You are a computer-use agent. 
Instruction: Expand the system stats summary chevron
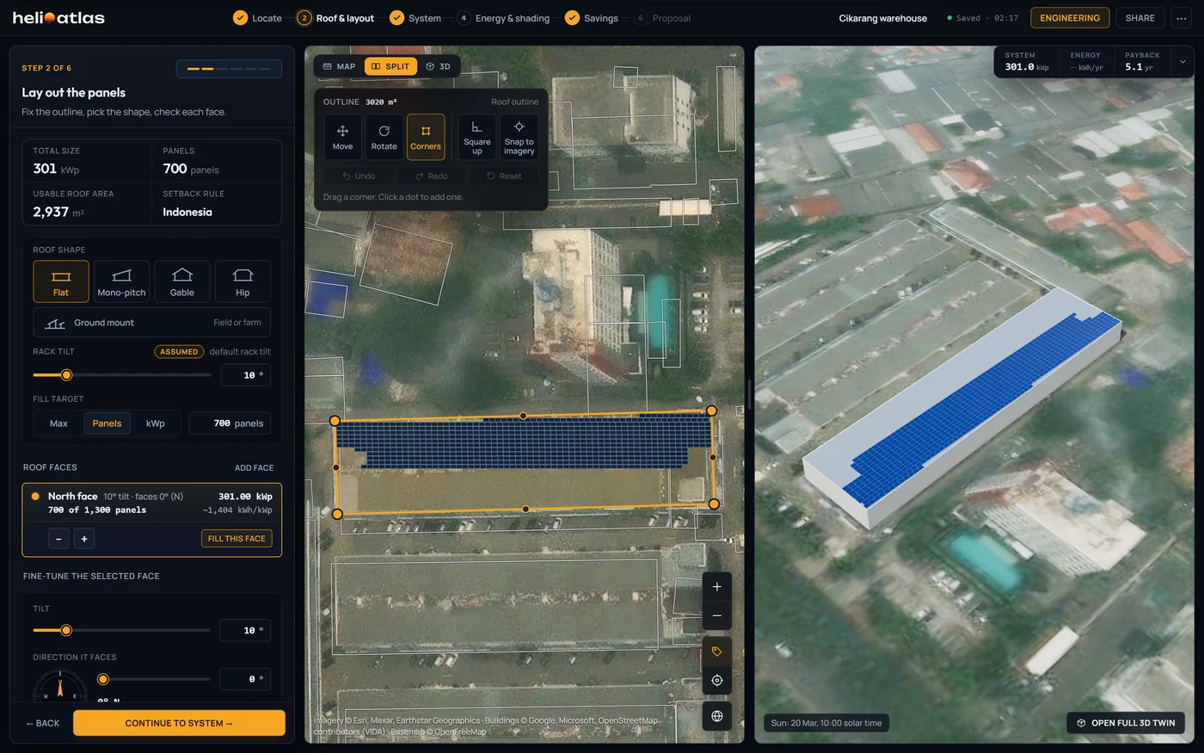(1182, 62)
